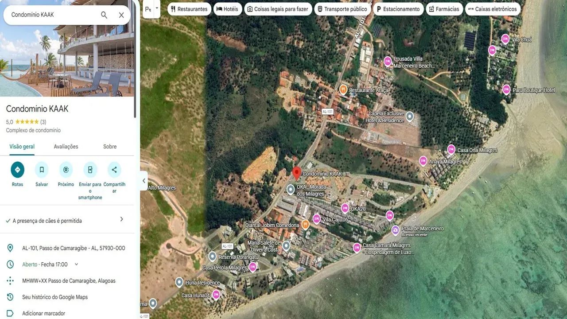Filter by Transporte público

(x=342, y=9)
